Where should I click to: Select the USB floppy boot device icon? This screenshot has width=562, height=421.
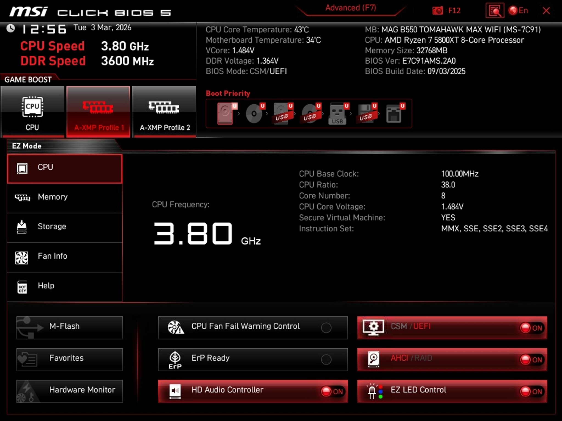[x=367, y=113]
